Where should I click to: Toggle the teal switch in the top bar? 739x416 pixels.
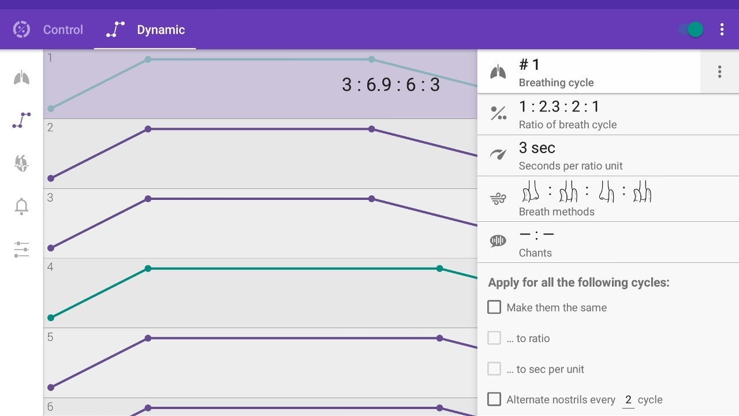click(691, 29)
